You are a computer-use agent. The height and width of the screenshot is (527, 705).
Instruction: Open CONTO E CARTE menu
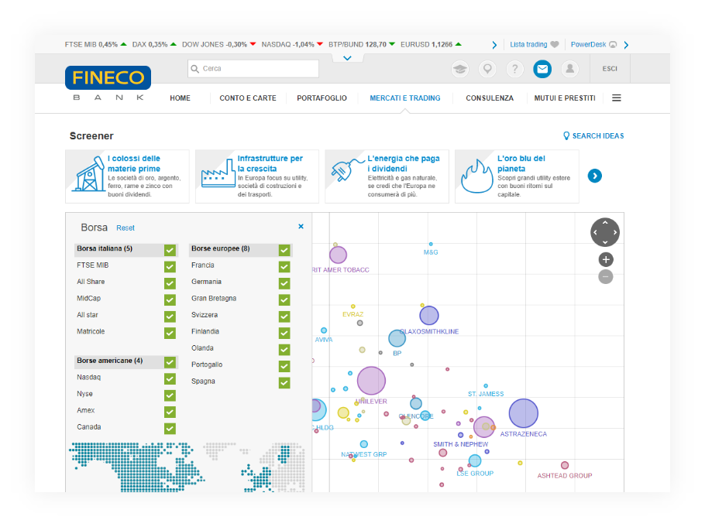point(248,98)
